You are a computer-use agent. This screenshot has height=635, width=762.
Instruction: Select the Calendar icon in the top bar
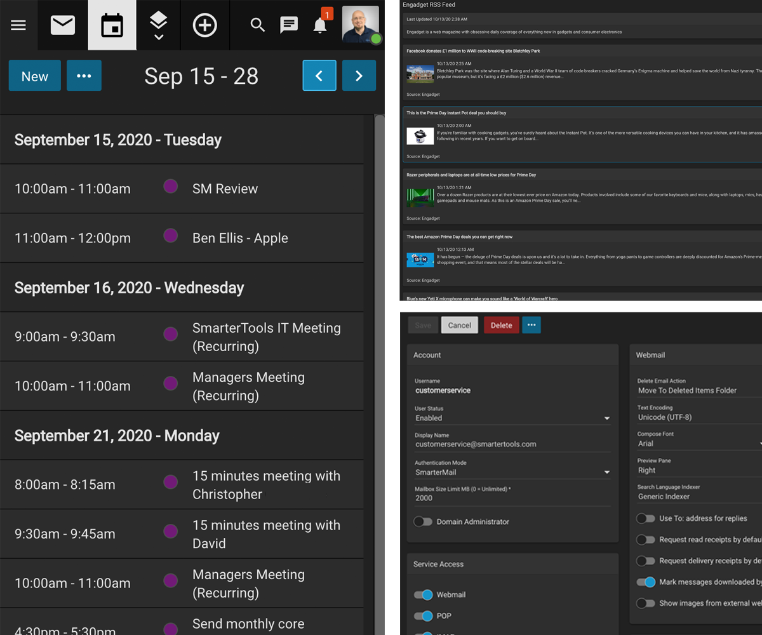112,25
